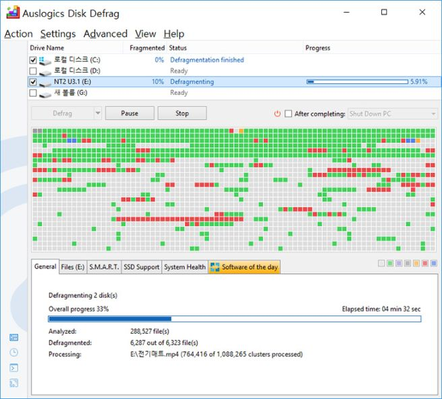Click the Defragmenting status for E:
The height and width of the screenshot is (399, 442).
click(192, 81)
